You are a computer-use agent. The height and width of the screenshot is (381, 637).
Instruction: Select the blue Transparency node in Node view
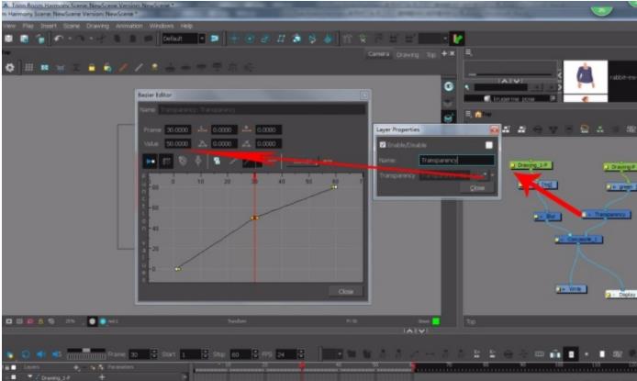coord(607,214)
